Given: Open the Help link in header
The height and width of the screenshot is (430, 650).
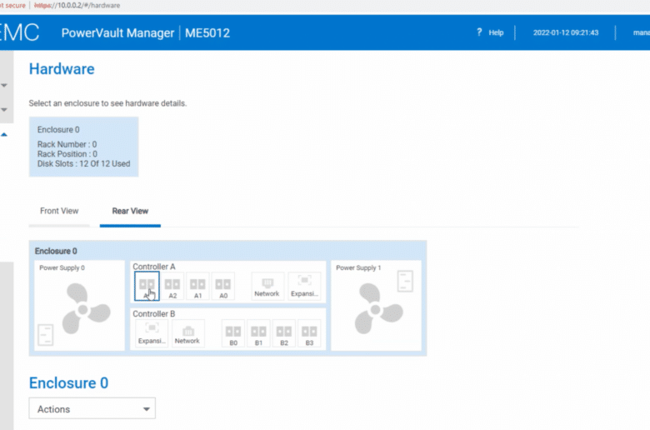Looking at the screenshot, I should (x=496, y=32).
